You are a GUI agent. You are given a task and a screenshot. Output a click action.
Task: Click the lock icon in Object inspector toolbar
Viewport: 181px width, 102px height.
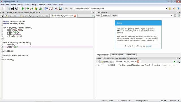(x=175, y=16)
